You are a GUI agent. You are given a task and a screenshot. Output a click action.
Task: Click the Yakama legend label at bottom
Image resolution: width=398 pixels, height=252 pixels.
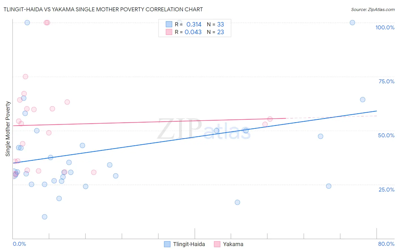click(x=233, y=244)
